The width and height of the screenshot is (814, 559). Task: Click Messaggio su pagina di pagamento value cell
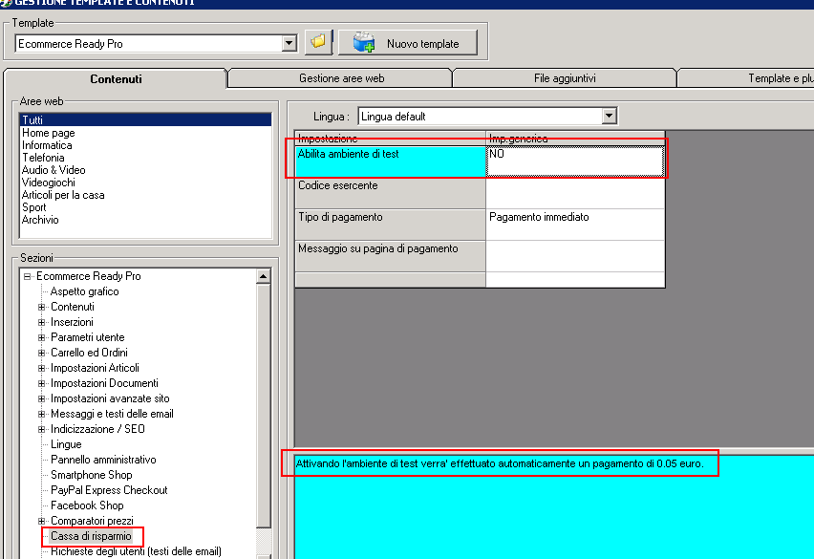[x=575, y=256]
